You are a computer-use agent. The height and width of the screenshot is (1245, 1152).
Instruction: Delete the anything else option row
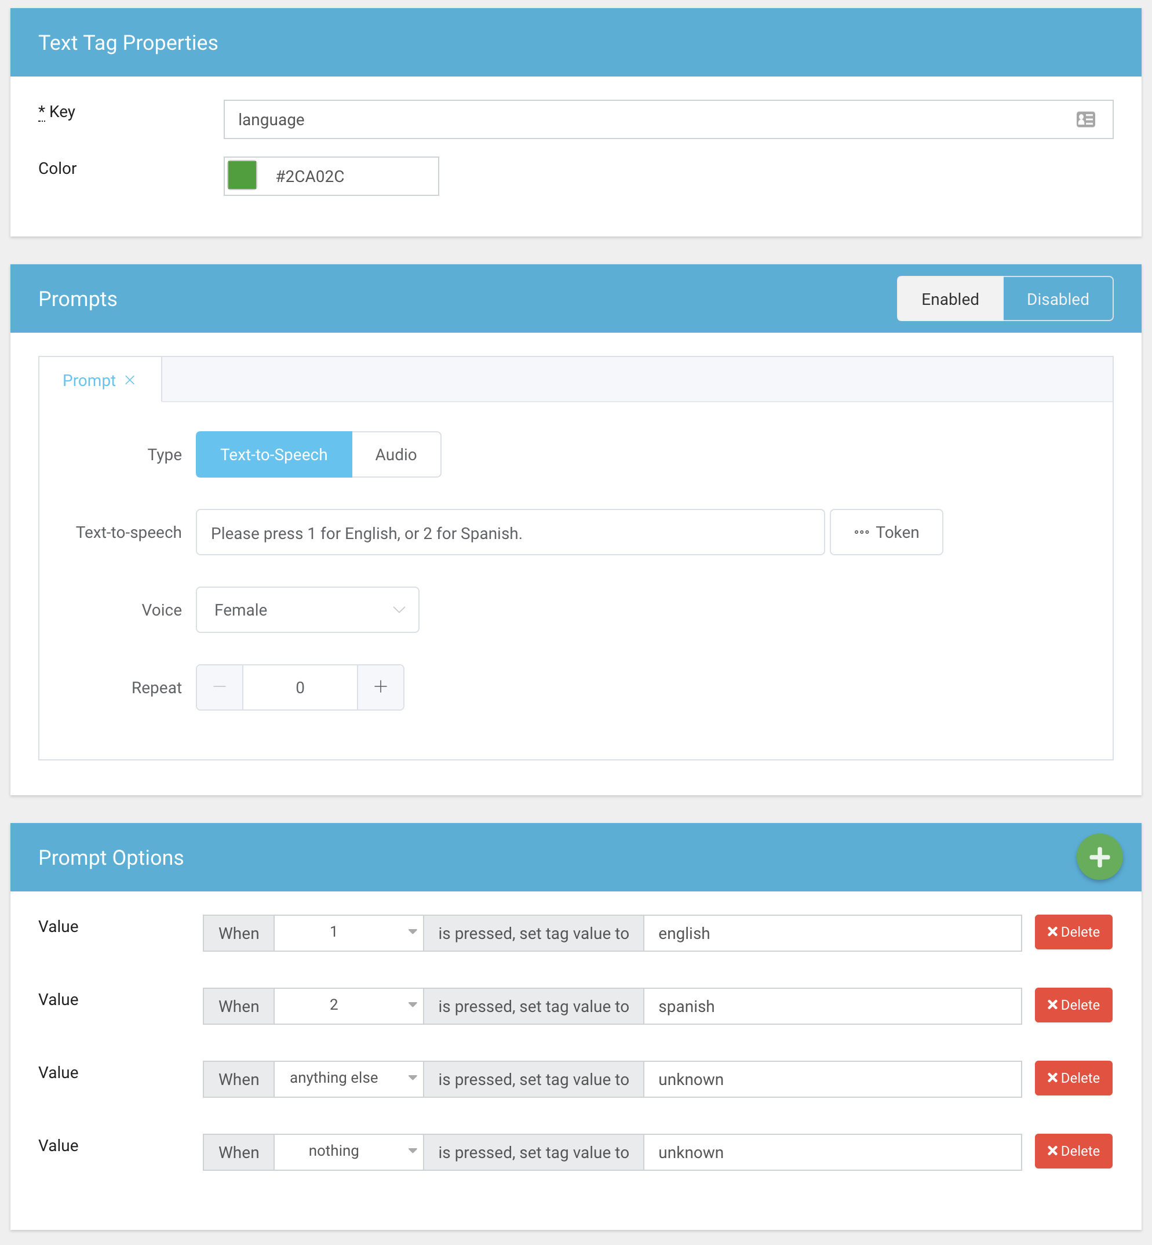pyautogui.click(x=1073, y=1077)
